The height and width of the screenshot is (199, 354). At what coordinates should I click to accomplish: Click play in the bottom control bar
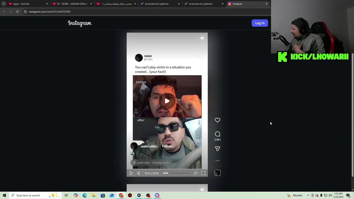tap(131, 173)
